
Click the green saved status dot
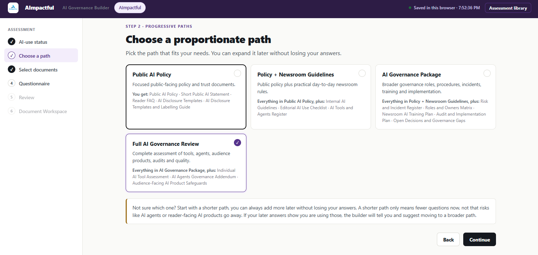click(x=410, y=8)
